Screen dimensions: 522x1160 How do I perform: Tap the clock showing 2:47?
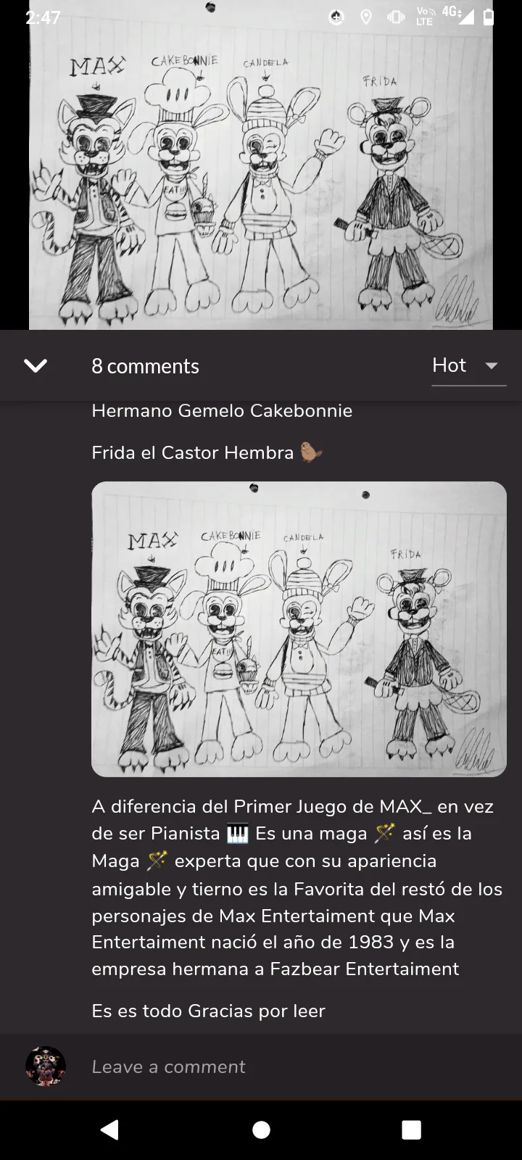click(x=43, y=17)
